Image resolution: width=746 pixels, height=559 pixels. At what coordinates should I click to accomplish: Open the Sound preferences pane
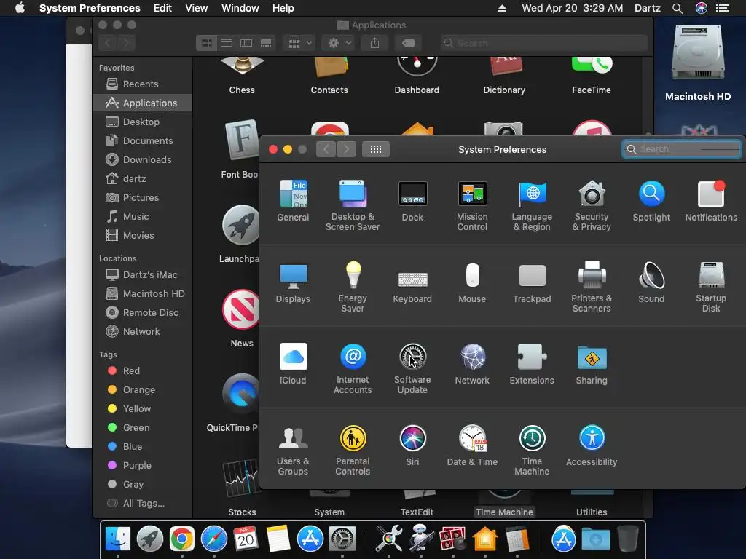(651, 283)
